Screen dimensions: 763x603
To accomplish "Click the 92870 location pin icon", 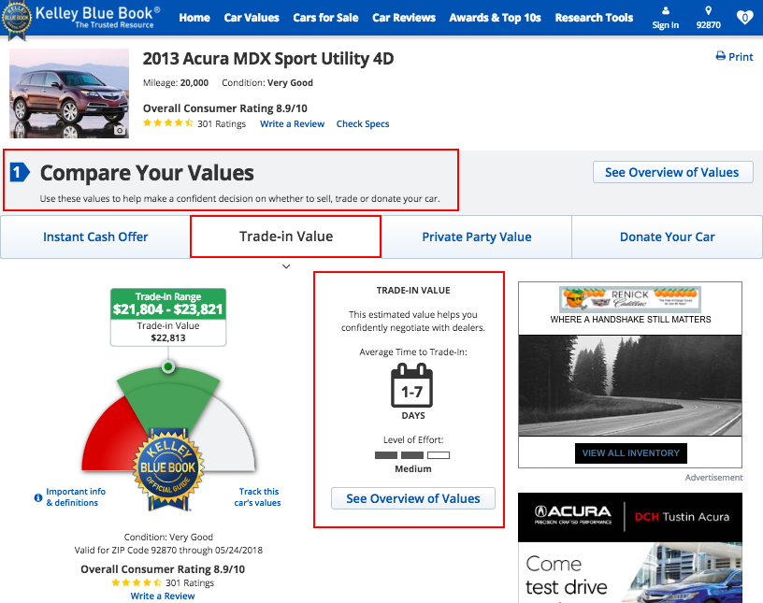I will [708, 10].
